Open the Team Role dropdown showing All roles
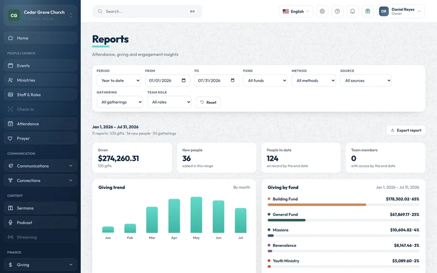 [x=169, y=102]
